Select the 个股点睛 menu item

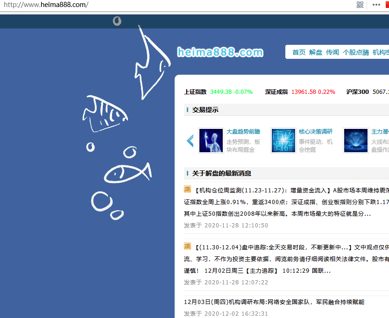click(x=355, y=52)
